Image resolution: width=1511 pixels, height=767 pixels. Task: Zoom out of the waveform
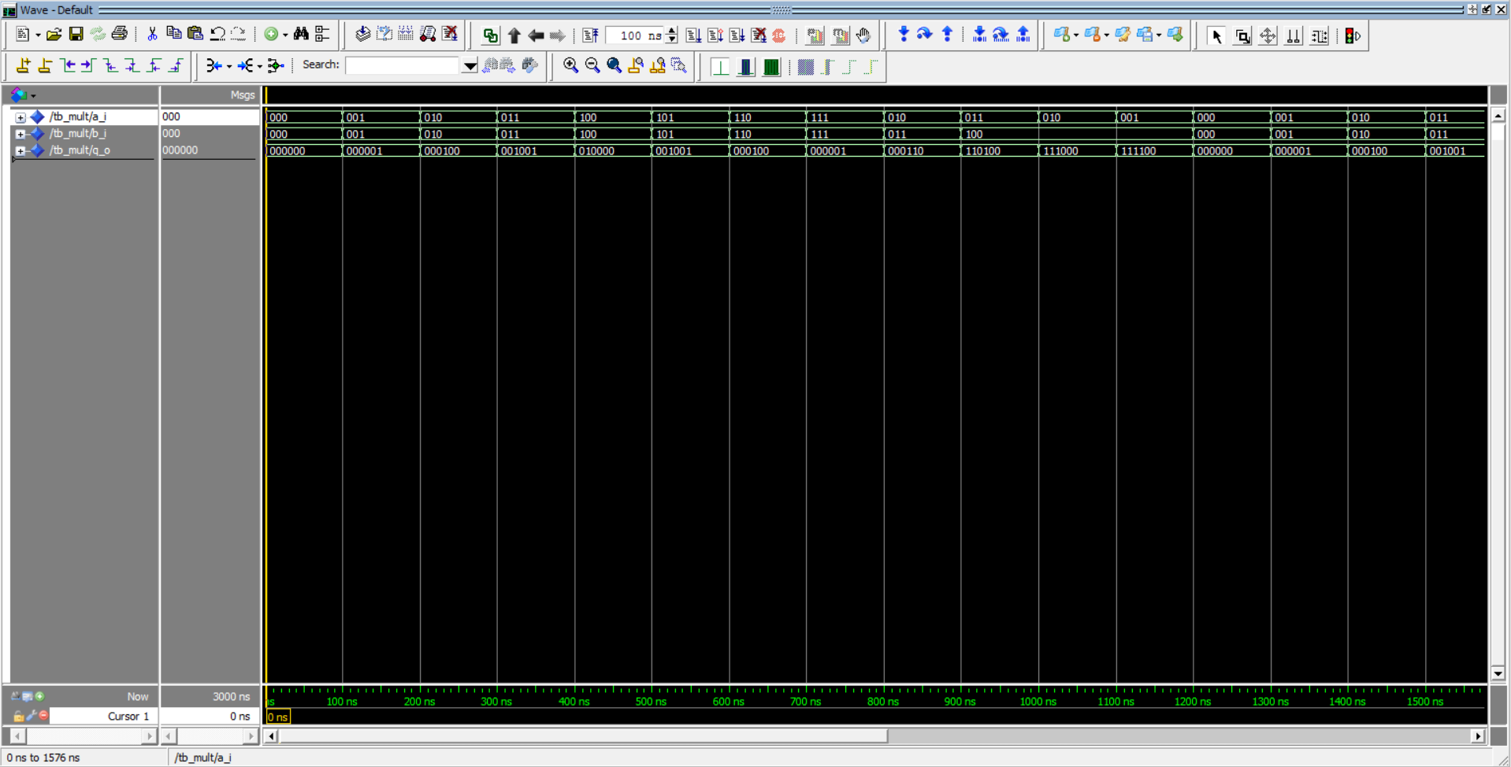(x=592, y=66)
